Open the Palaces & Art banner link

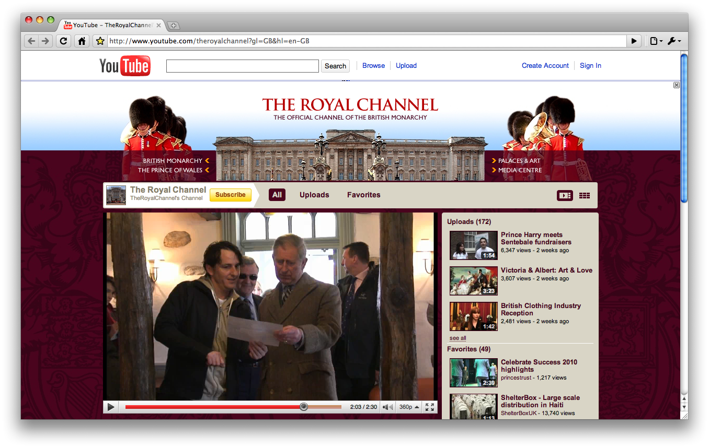(516, 161)
